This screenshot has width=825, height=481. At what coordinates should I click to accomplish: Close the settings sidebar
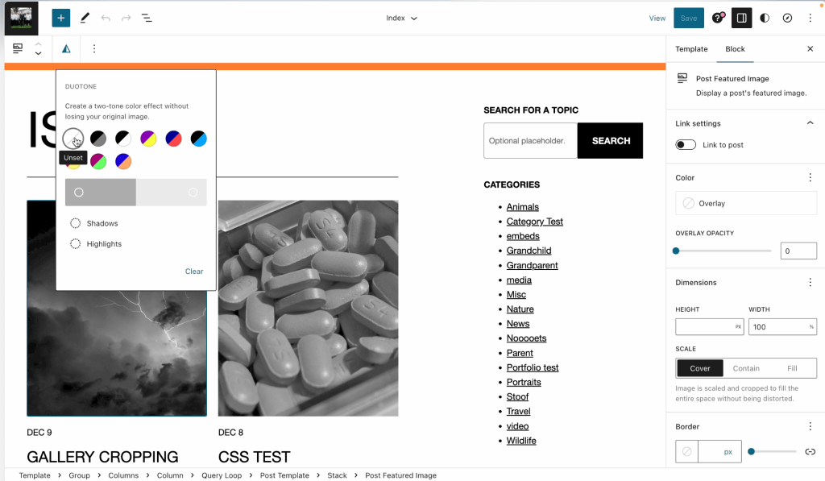click(x=810, y=49)
